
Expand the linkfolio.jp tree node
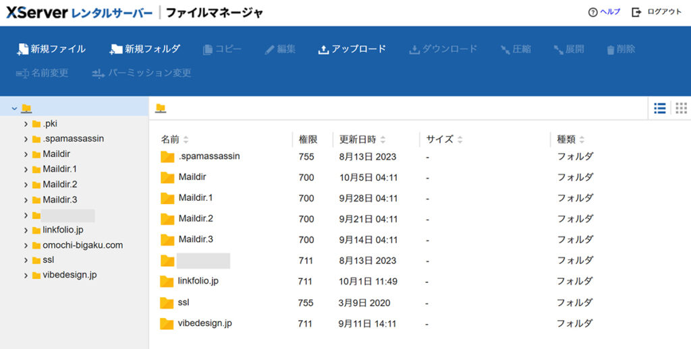click(x=26, y=230)
